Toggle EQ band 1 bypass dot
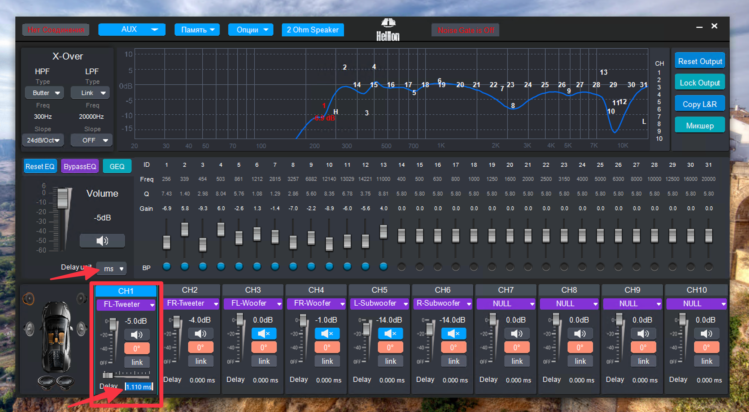This screenshot has height=412, width=749. coord(167,267)
